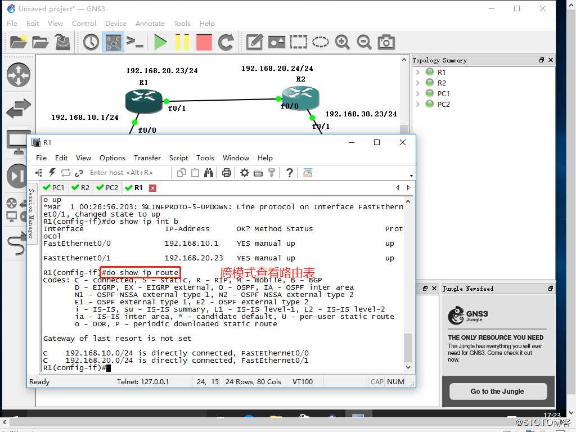
Task: Click the Find binoculars icon in SecureCRT
Action: [209, 173]
